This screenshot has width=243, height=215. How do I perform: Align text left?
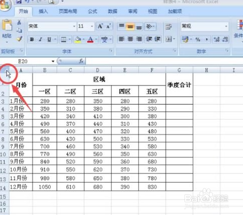[121, 39]
